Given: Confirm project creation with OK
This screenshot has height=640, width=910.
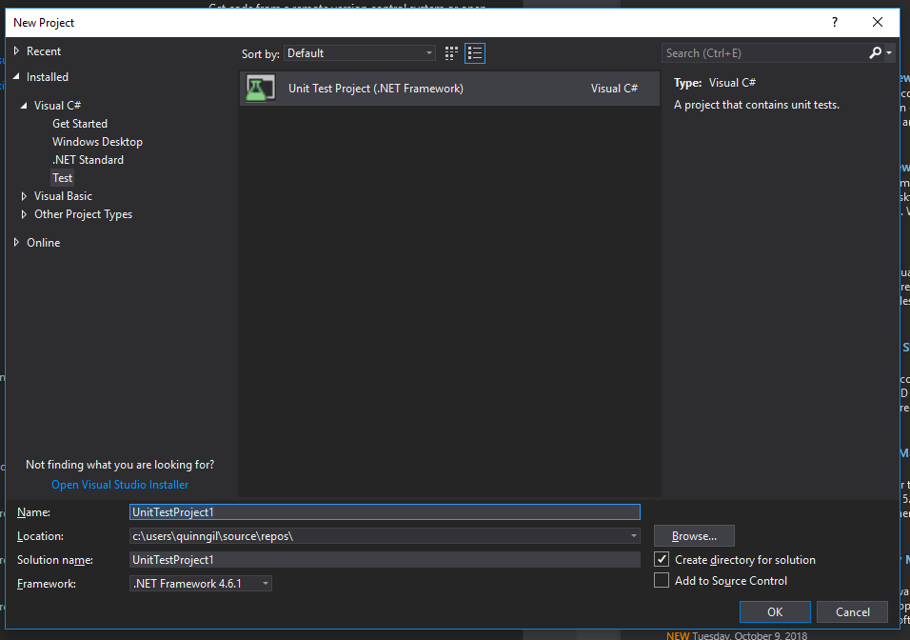Looking at the screenshot, I should click(x=774, y=611).
